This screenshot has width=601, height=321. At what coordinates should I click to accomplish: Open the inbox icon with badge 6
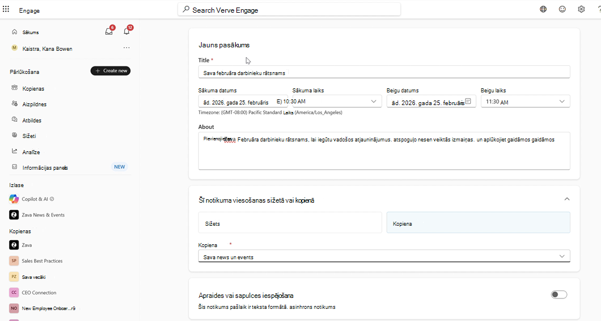(x=109, y=31)
